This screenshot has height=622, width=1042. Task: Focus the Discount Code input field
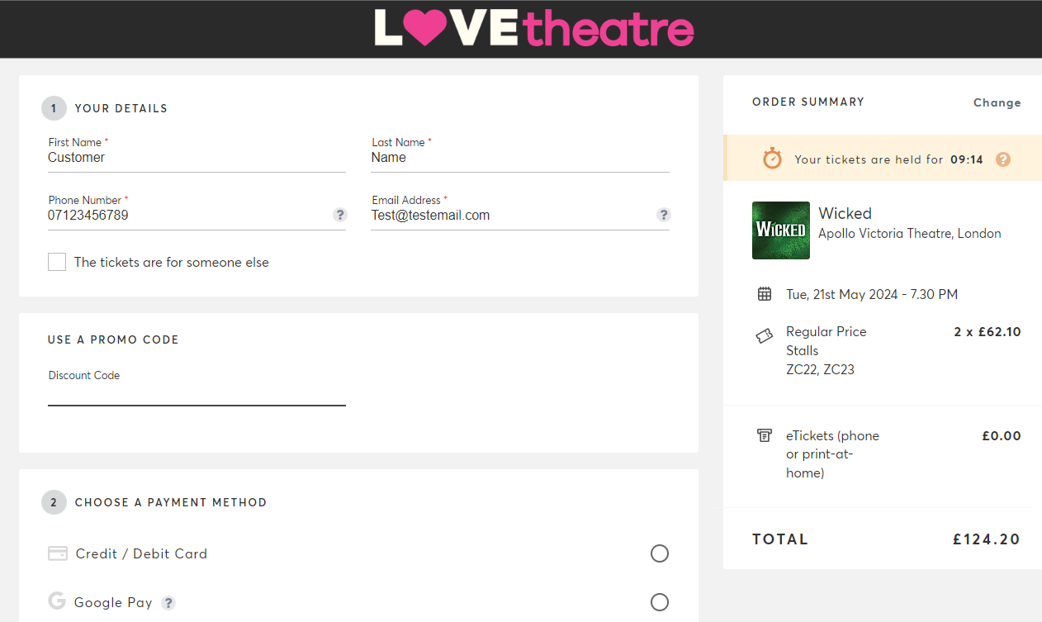pos(197,395)
